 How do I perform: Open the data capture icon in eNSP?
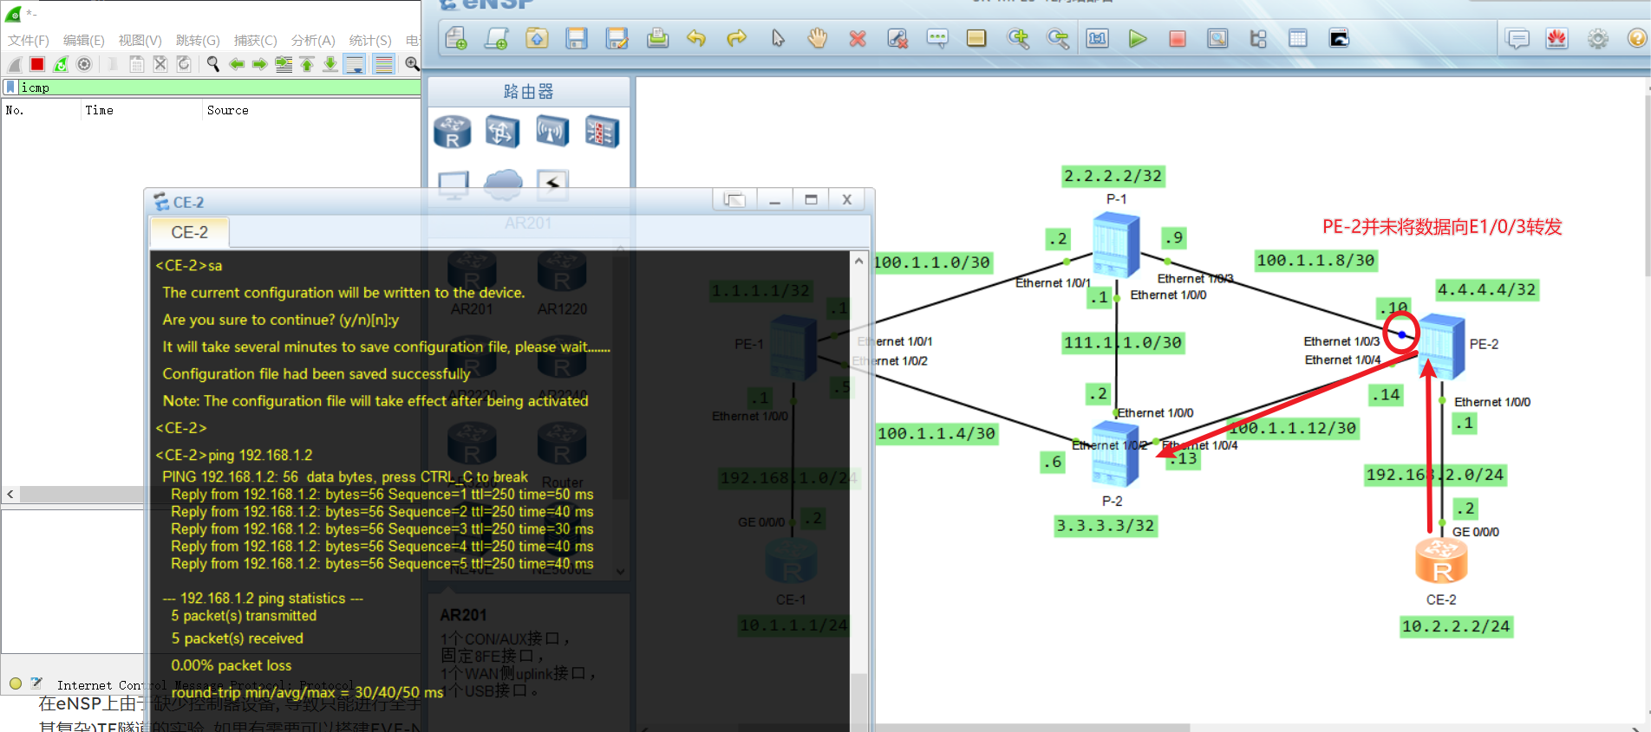point(1217,38)
